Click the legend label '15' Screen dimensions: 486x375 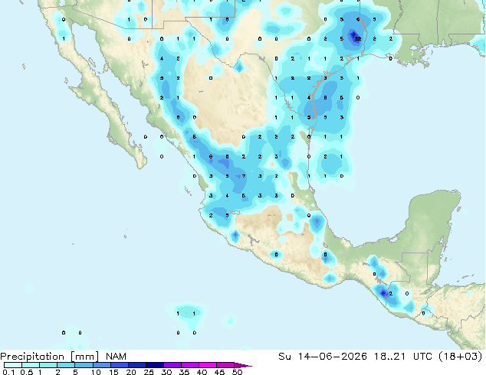click(113, 372)
